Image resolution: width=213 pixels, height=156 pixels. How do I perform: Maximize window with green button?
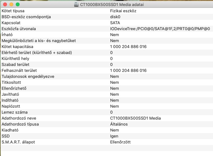[x=18, y=4]
